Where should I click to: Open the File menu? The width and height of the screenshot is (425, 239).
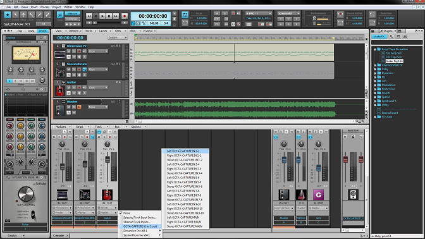(9, 7)
